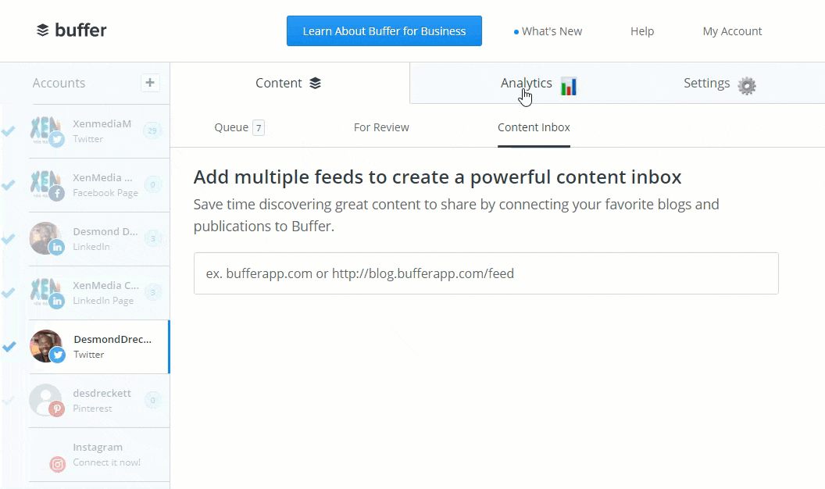Open the Content Inbox tab

(x=534, y=127)
